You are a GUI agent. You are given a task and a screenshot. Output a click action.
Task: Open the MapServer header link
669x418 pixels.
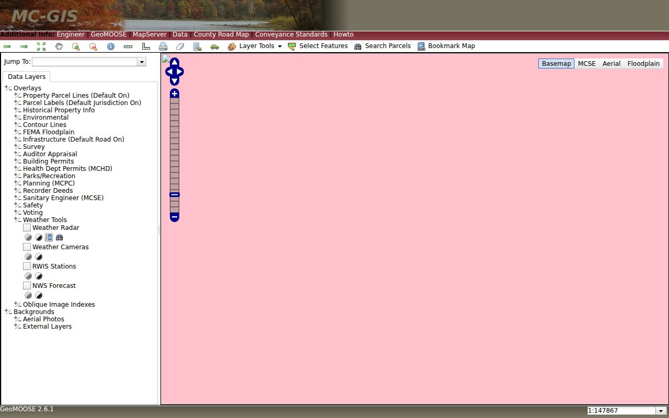point(149,34)
